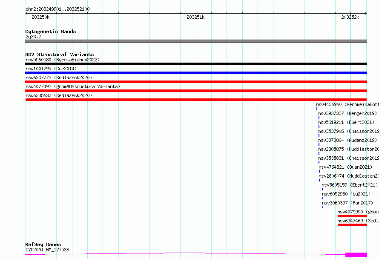Select red bar under nsv6347469
This screenshot has height=259, width=379.
point(352,225)
